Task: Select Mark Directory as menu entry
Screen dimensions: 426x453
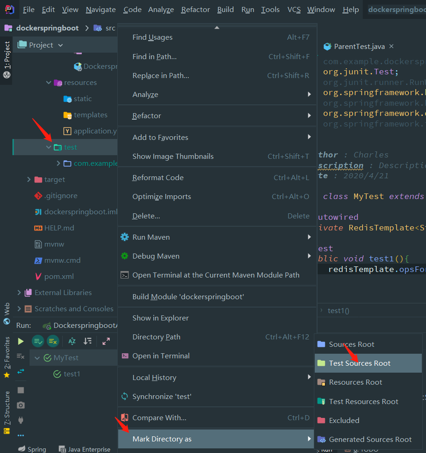Action: coord(216,439)
